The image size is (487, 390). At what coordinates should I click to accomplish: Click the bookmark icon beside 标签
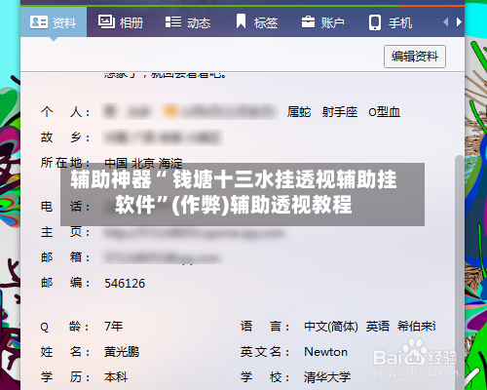[241, 21]
